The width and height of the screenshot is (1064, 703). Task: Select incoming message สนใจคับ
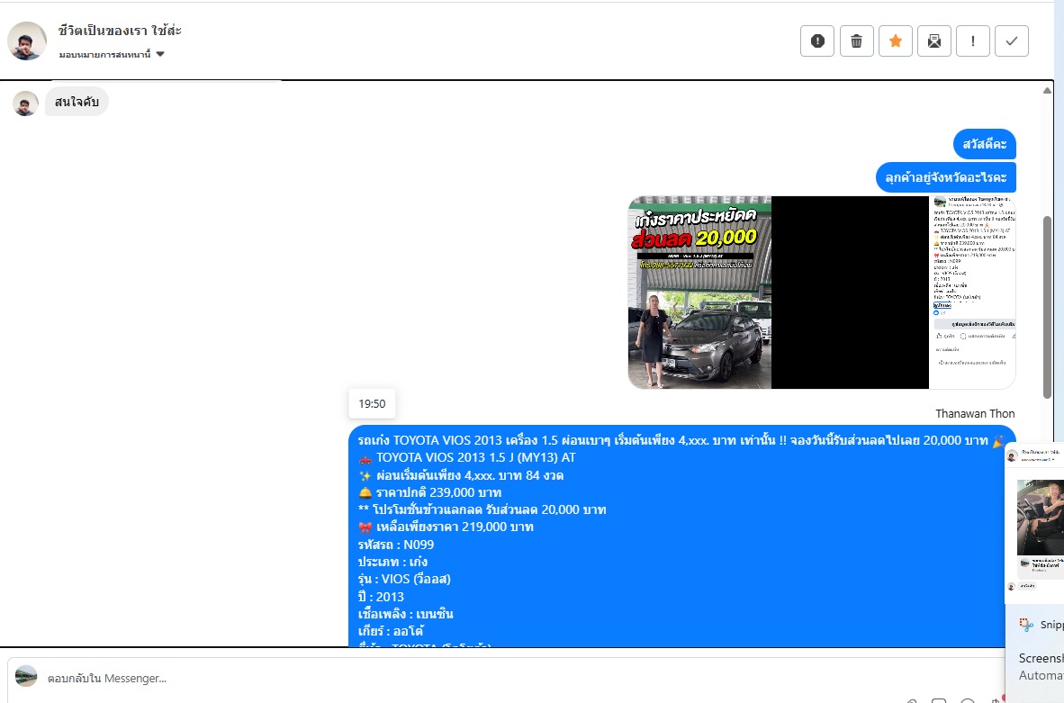77,102
